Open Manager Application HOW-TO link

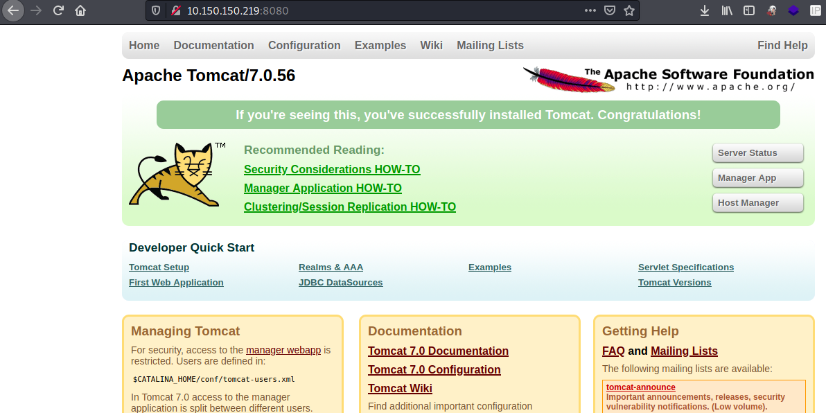coord(323,188)
